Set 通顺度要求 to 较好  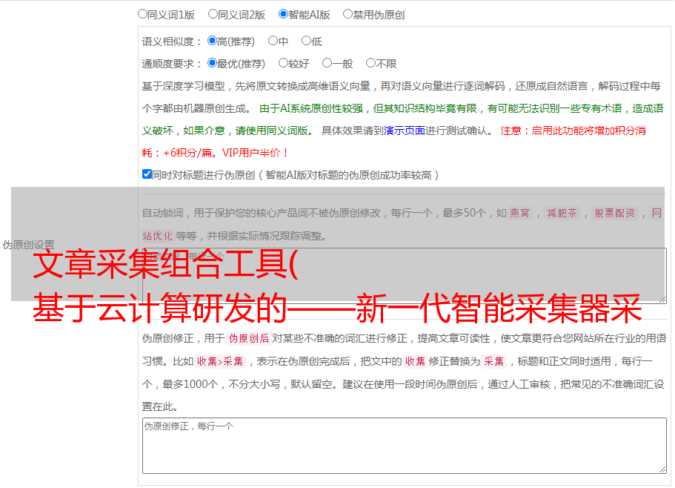[283, 63]
